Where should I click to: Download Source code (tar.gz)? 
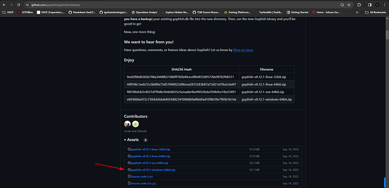143,184
